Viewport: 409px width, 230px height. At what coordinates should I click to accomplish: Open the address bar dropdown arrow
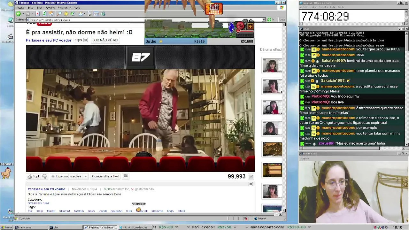264,19
